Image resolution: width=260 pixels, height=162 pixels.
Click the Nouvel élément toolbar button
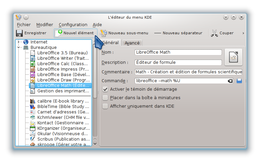(x=75, y=33)
